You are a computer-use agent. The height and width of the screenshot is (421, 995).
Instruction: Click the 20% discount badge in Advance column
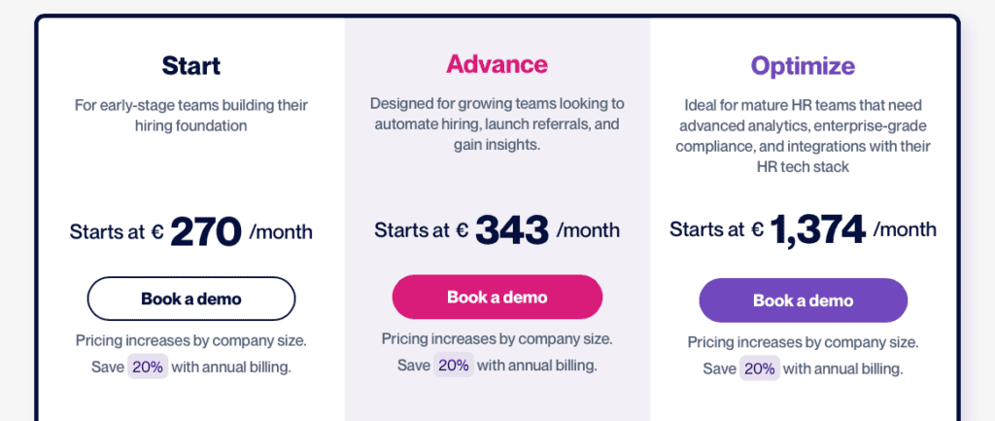(454, 366)
